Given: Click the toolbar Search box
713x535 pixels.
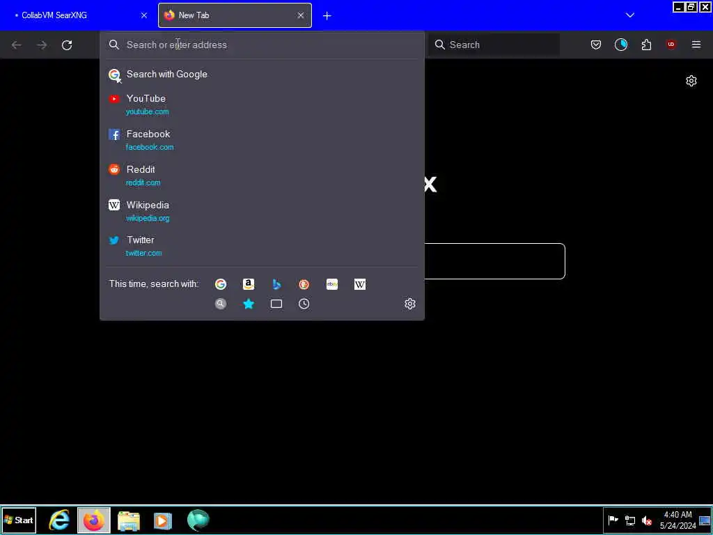Looking at the screenshot, I should pyautogui.click(x=494, y=45).
